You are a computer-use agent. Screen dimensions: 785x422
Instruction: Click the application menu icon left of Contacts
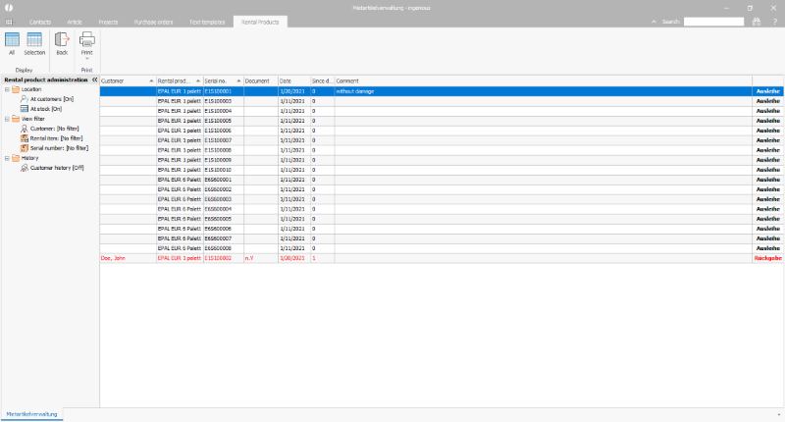(9, 21)
